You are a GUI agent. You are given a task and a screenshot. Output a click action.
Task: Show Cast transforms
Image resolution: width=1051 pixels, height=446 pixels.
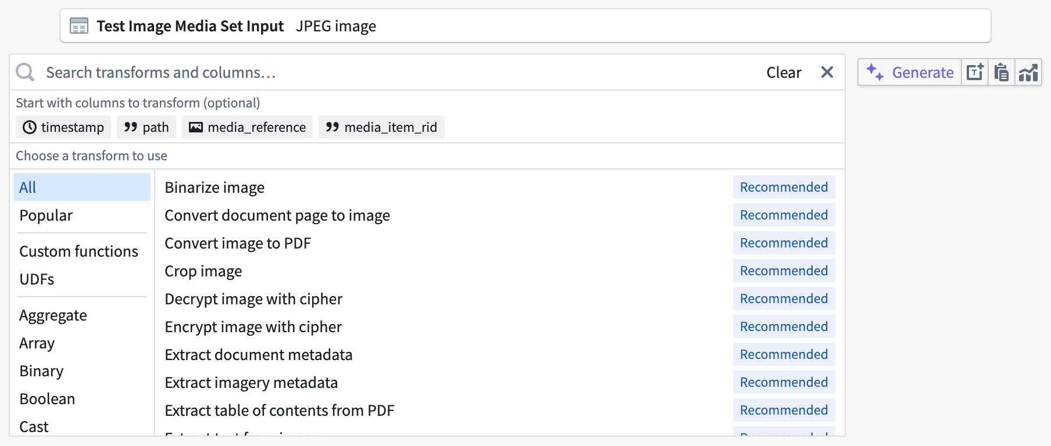[x=82, y=426]
